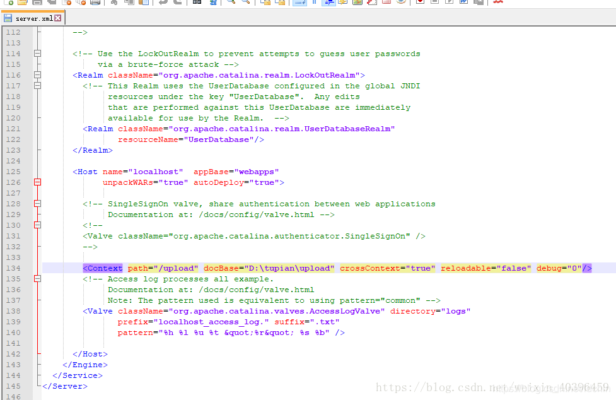
Task: Click the suffix=".txt" attribute
Action: click(x=307, y=322)
